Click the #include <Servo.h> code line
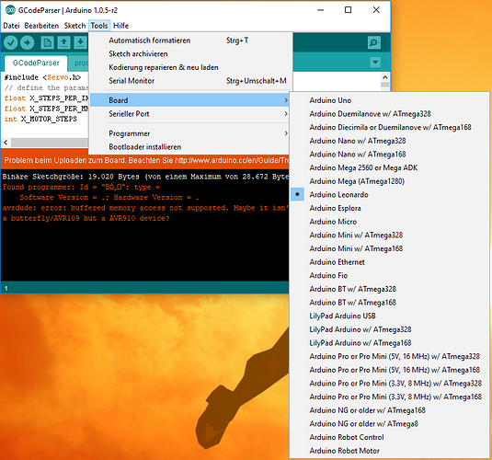Image resolution: width=492 pixels, height=460 pixels. 42,77
